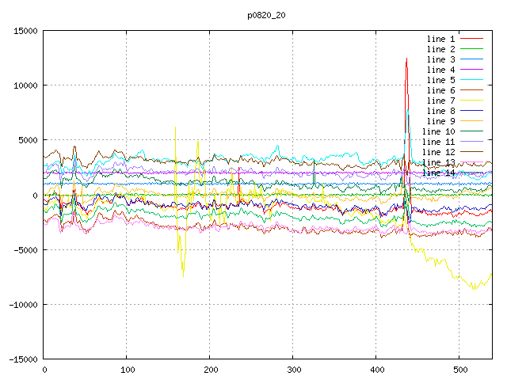Click the "line 14" legend label
The width and height of the screenshot is (507, 380).
tap(438, 173)
